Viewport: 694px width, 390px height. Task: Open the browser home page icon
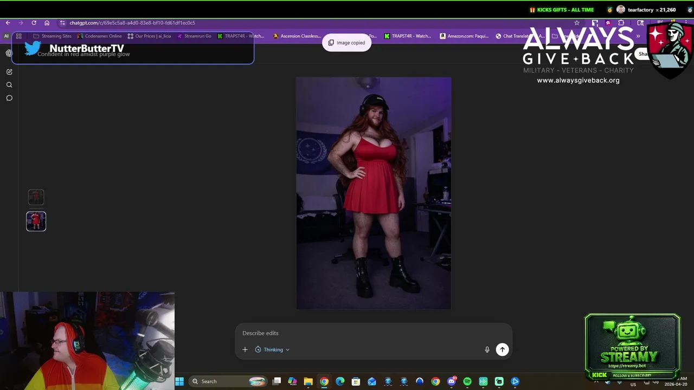coord(47,23)
